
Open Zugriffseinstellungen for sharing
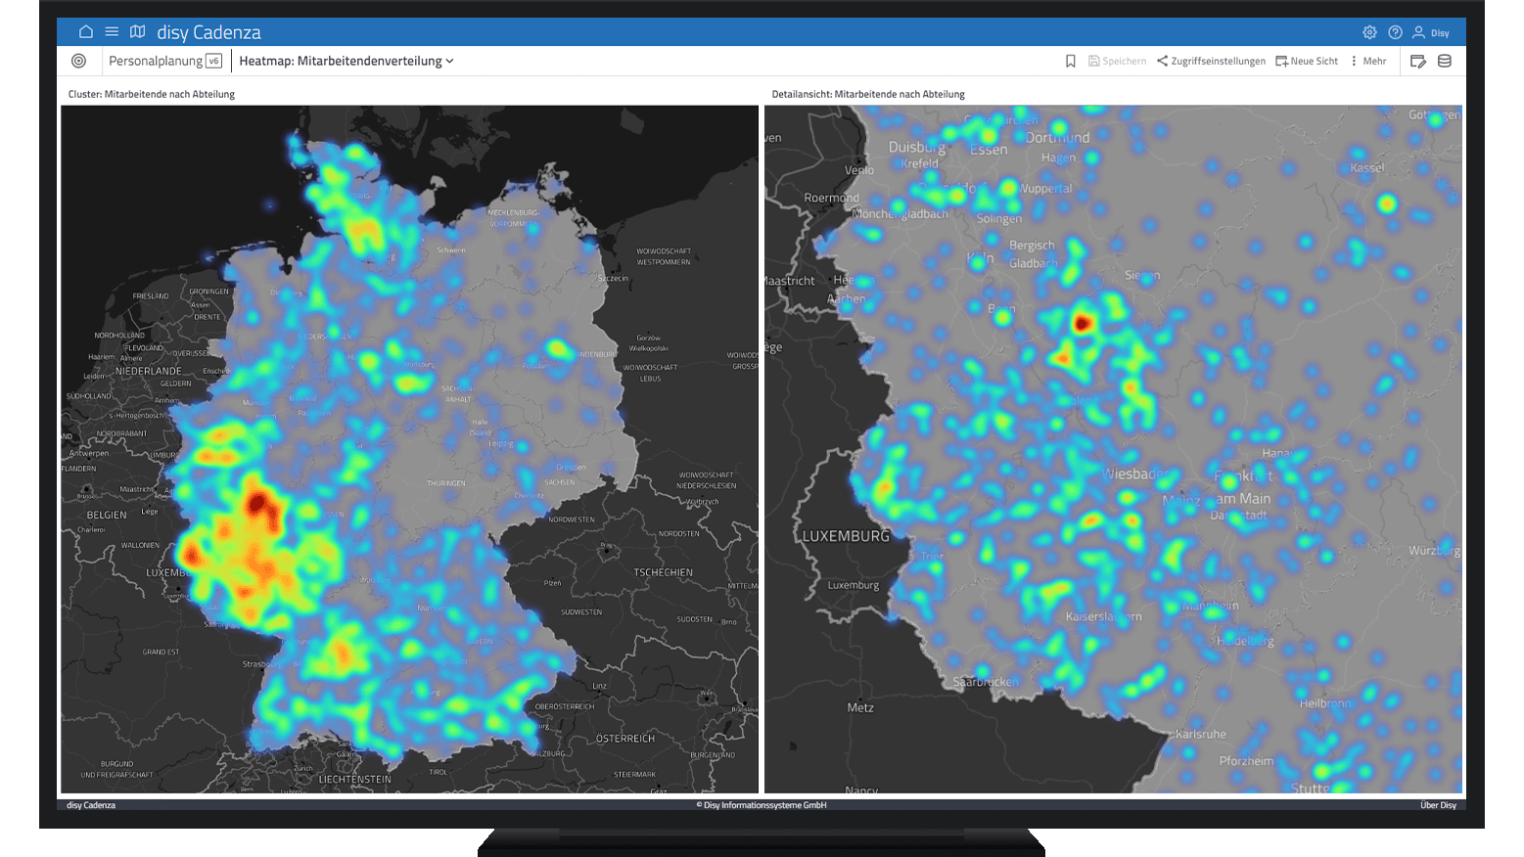point(1211,60)
